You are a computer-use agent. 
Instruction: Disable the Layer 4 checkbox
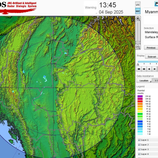pos(139,154)
